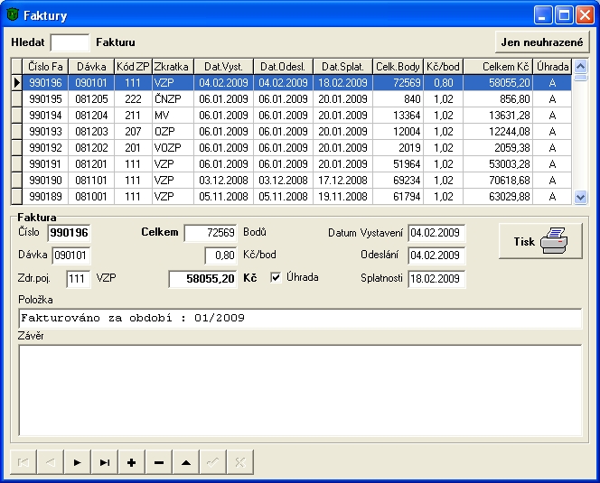Delete the current invoice with minus button
The width and height of the screenshot is (600, 483).
click(159, 462)
